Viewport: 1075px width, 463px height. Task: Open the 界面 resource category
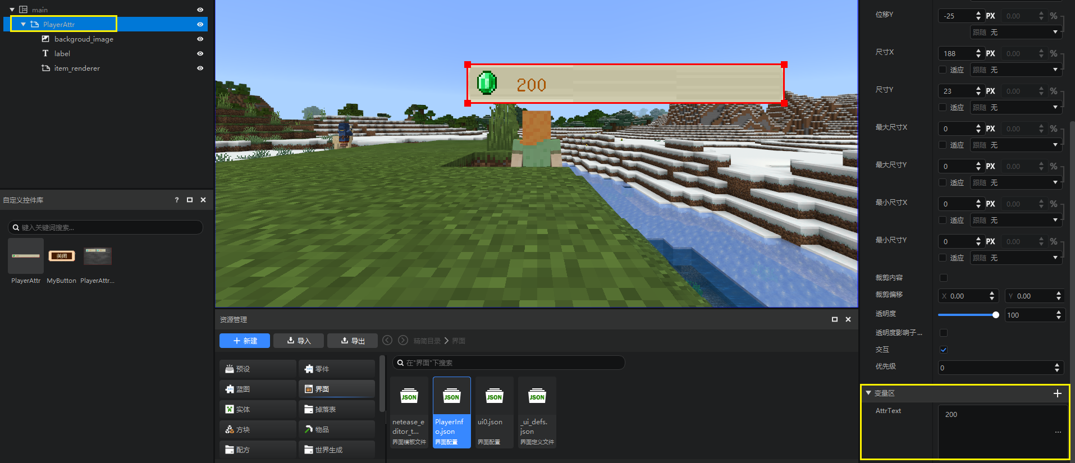coord(337,389)
